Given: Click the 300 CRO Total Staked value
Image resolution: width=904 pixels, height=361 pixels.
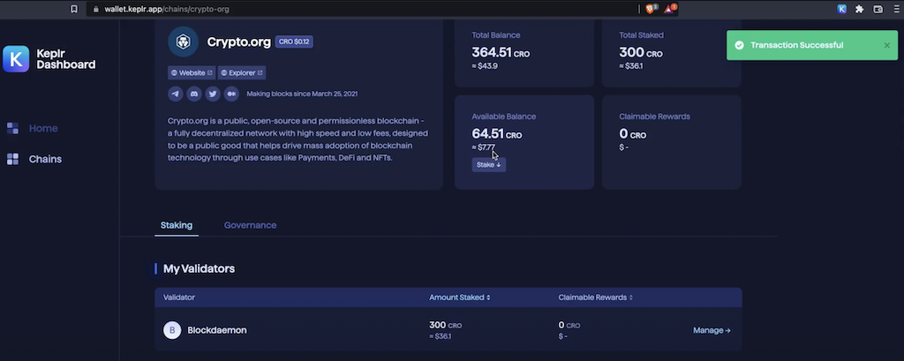Looking at the screenshot, I should pos(641,52).
